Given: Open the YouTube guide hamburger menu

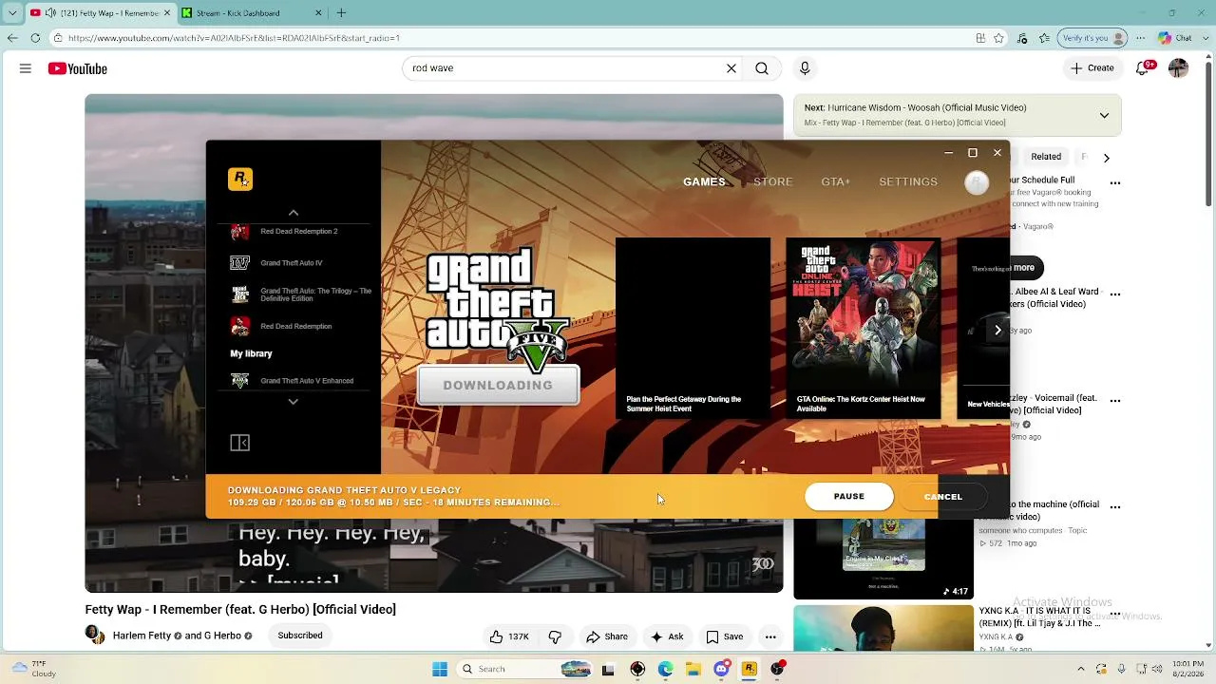Looking at the screenshot, I should click(x=26, y=68).
